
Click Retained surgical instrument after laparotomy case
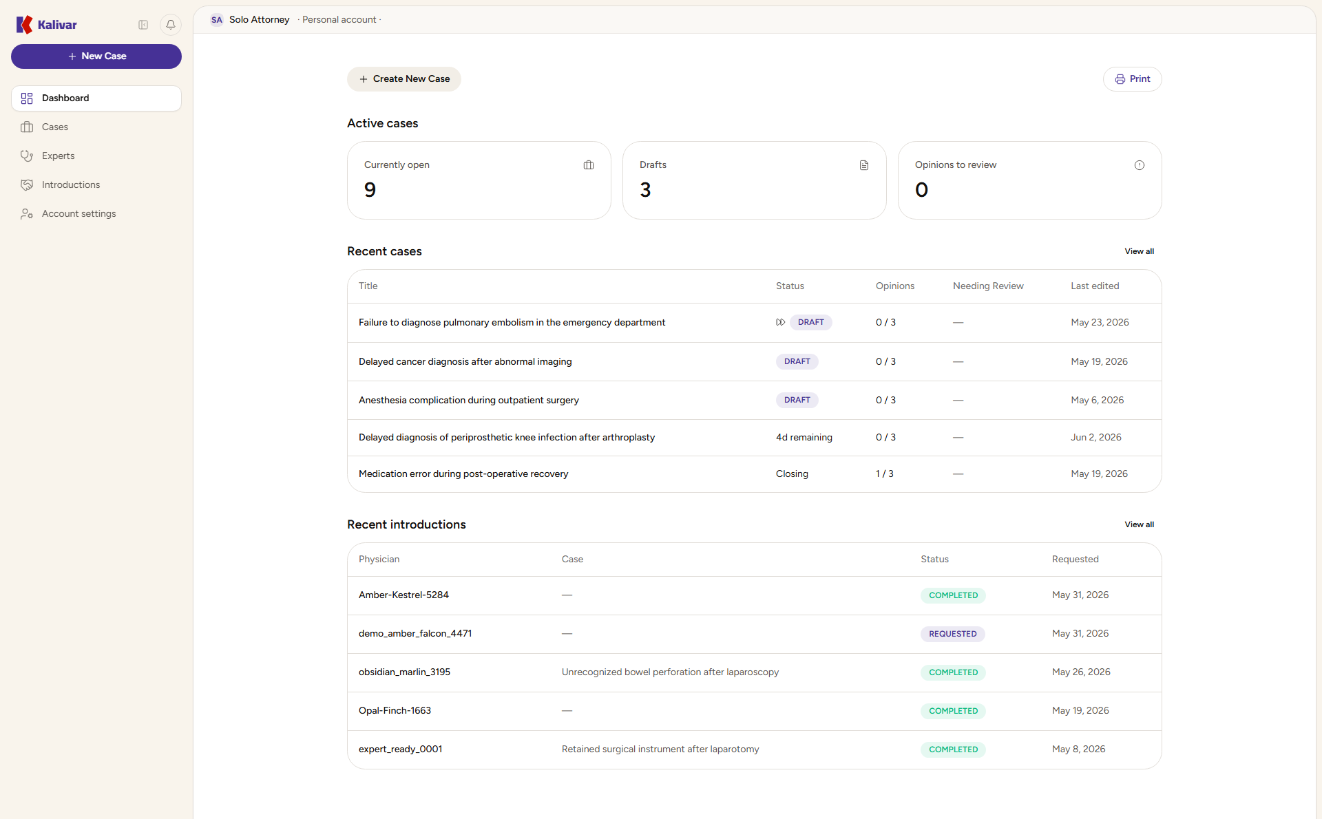coord(660,749)
